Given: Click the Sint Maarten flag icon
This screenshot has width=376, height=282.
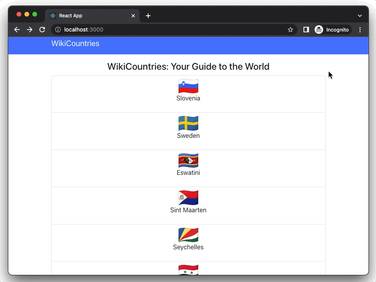Looking at the screenshot, I should [x=188, y=197].
